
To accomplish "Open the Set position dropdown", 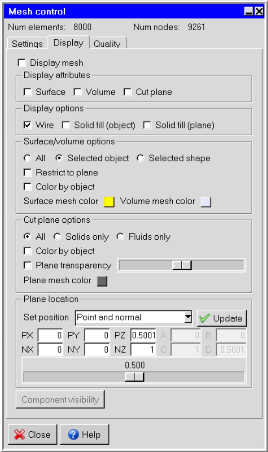I will pos(188,317).
